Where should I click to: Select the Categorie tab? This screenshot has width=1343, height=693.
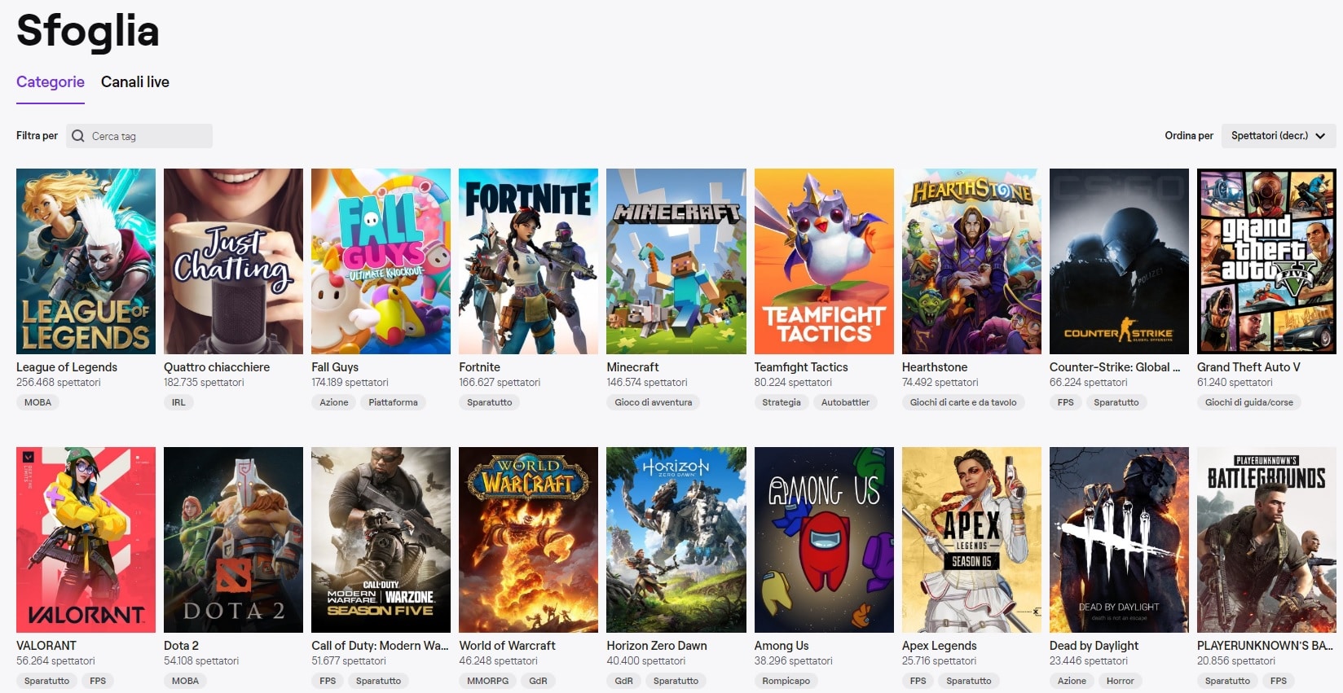point(51,82)
